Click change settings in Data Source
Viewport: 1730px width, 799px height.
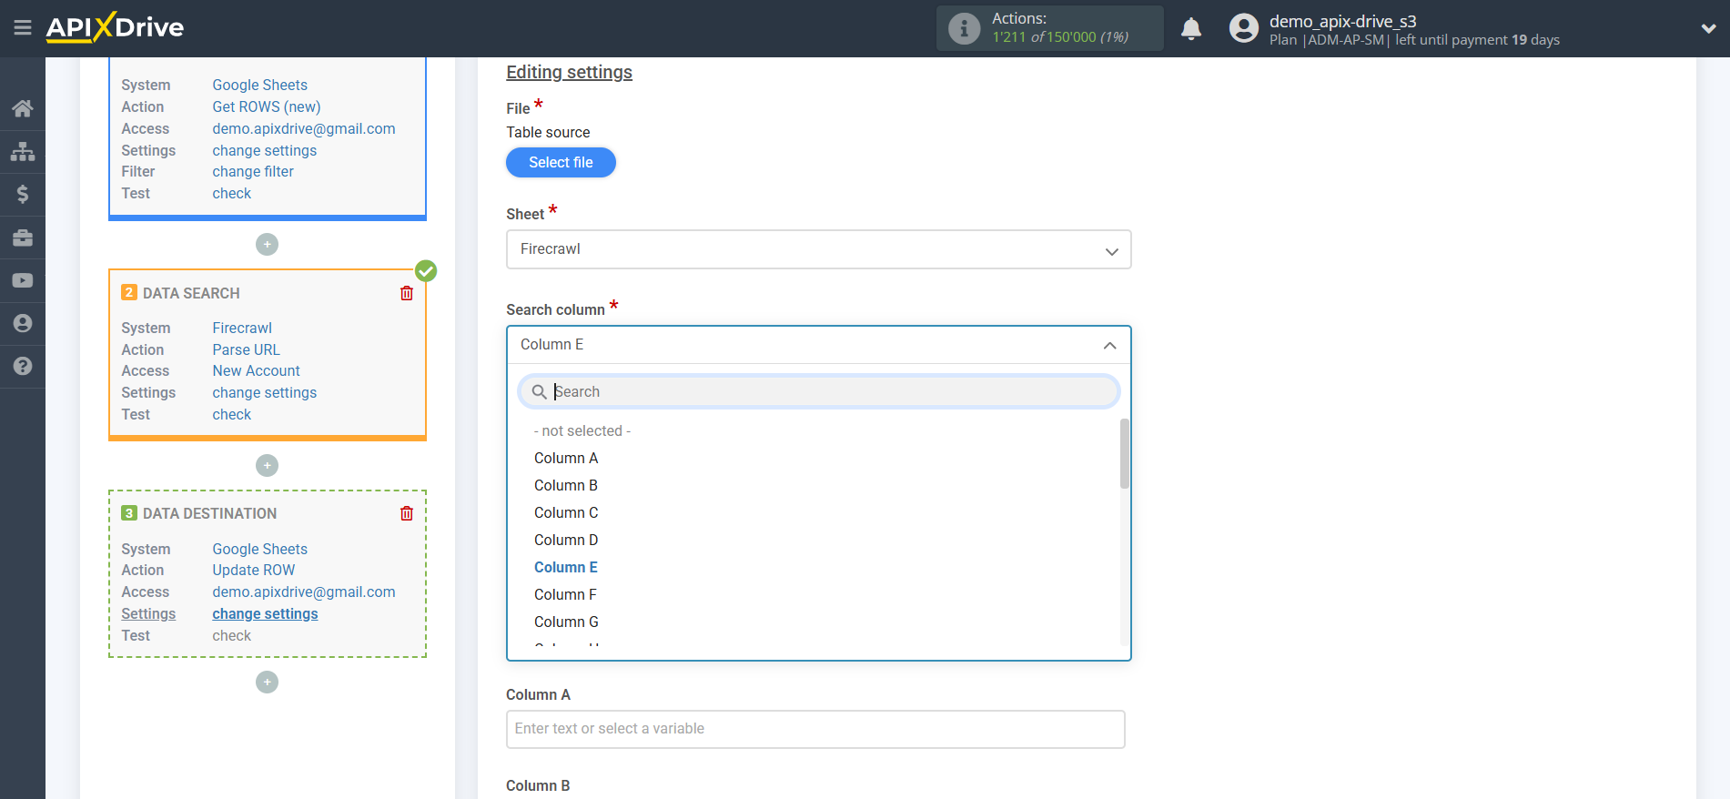[x=265, y=150]
